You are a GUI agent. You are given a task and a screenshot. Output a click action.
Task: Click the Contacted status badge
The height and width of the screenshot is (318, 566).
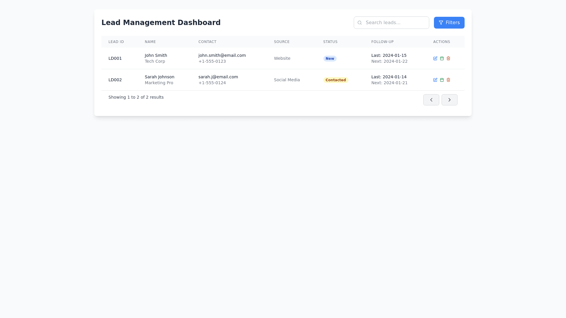(x=335, y=80)
